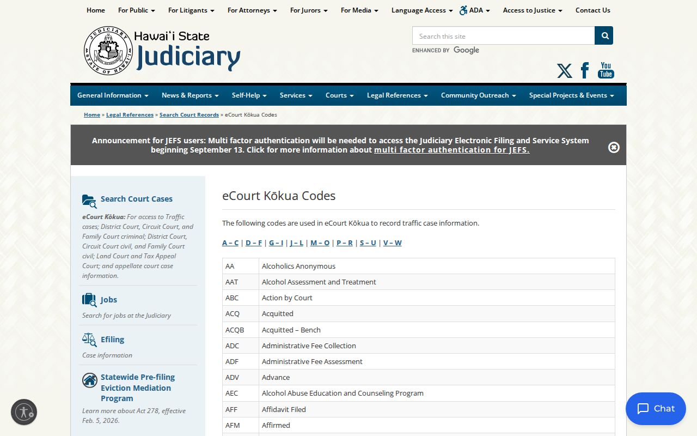Image resolution: width=697 pixels, height=436 pixels.
Task: Open the accessibility widget icon
Action: click(24, 412)
